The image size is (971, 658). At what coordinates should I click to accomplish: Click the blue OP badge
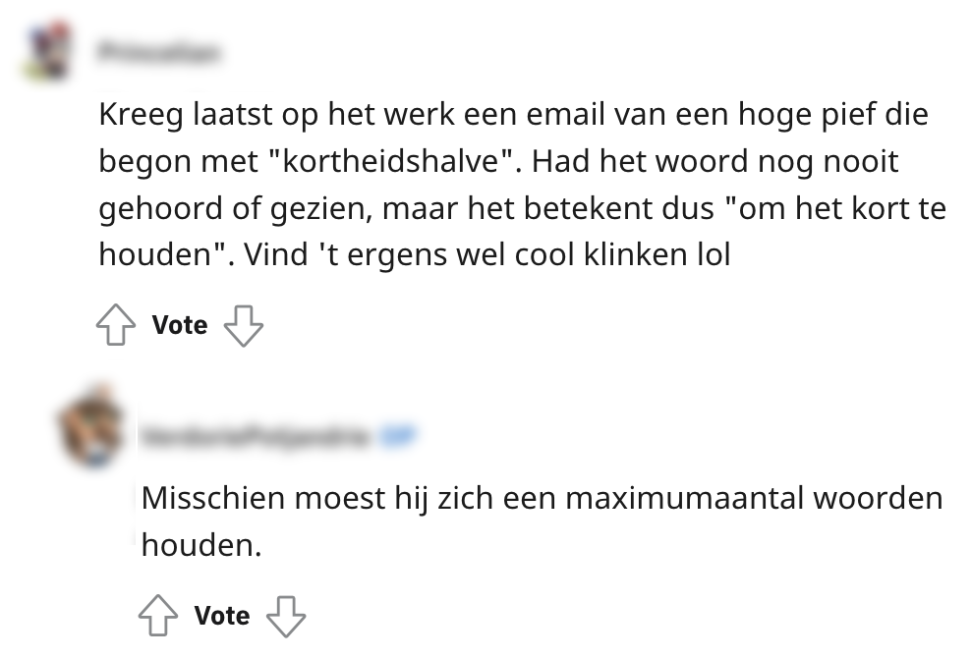(x=398, y=436)
